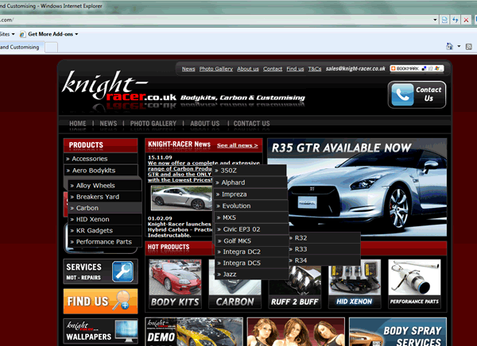The width and height of the screenshot is (477, 346).
Task: Open the BODY KITS hot product thumbnail
Action: 175,284
